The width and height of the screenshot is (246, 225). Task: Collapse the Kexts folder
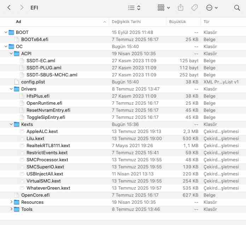pyautogui.click(x=11, y=124)
